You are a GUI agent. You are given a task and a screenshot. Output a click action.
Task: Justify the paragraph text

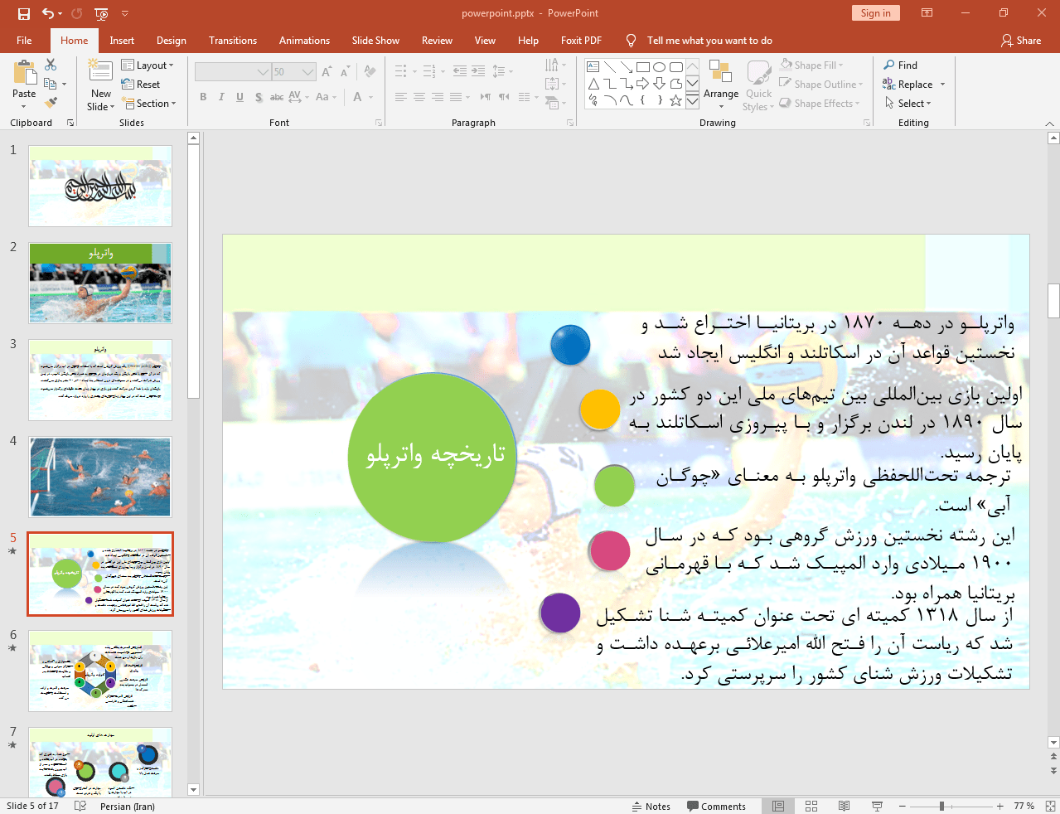(456, 97)
